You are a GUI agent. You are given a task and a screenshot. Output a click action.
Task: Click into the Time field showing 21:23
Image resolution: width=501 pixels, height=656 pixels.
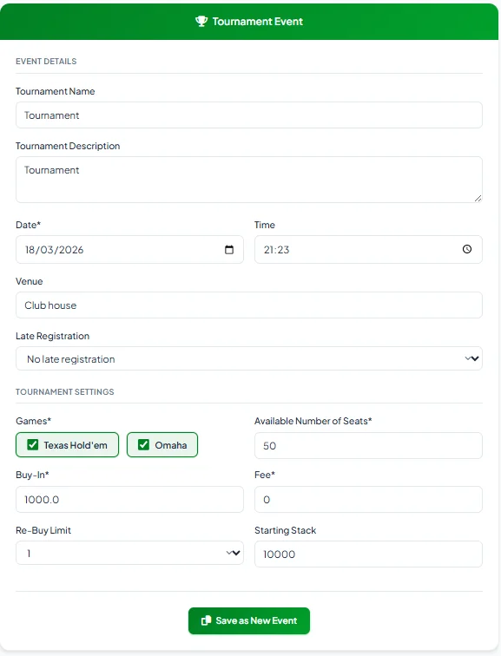368,250
